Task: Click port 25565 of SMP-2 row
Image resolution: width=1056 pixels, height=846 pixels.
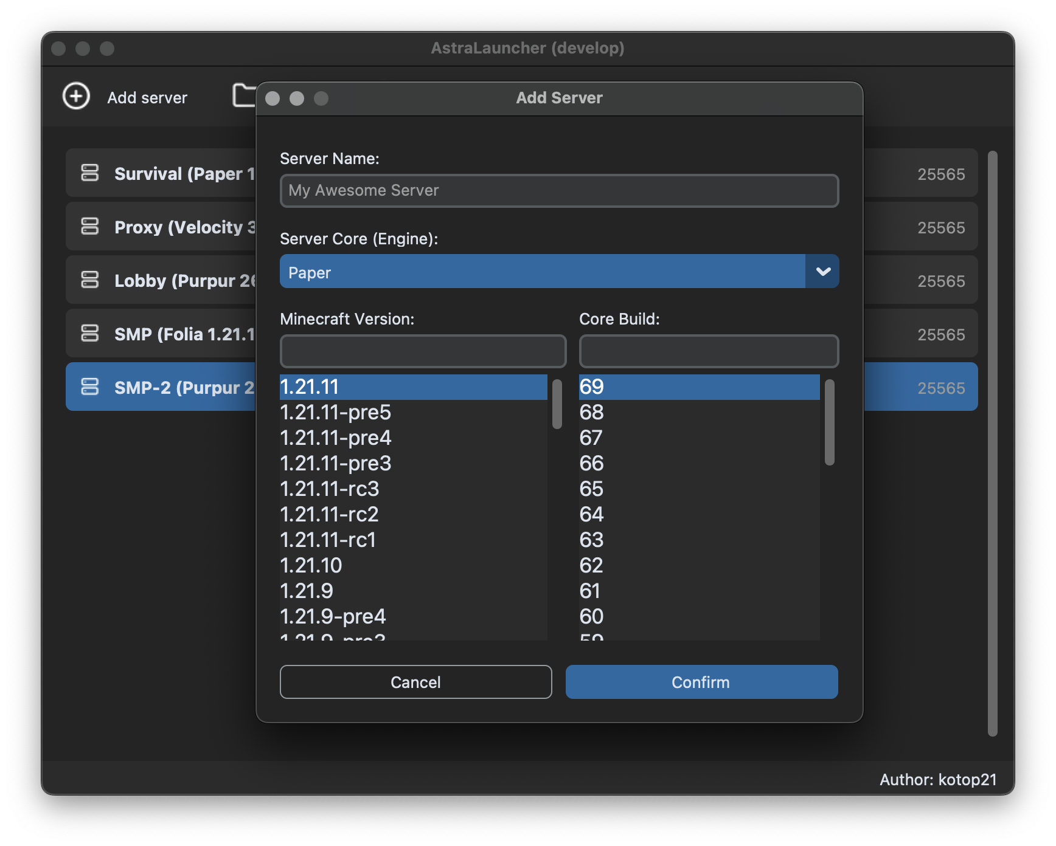Action: click(941, 388)
